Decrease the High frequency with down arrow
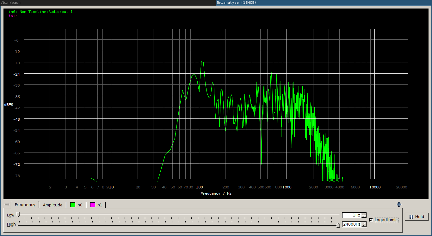 click(x=364, y=226)
